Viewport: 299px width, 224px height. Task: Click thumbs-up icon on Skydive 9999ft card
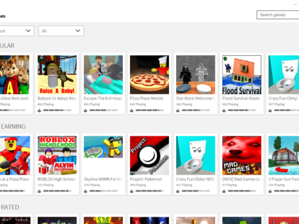(x=85, y=191)
